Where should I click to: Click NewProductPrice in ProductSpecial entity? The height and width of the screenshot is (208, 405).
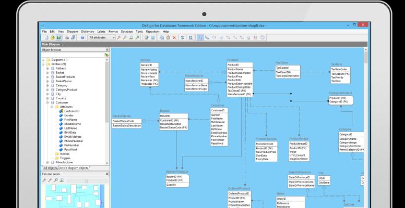[266, 152]
